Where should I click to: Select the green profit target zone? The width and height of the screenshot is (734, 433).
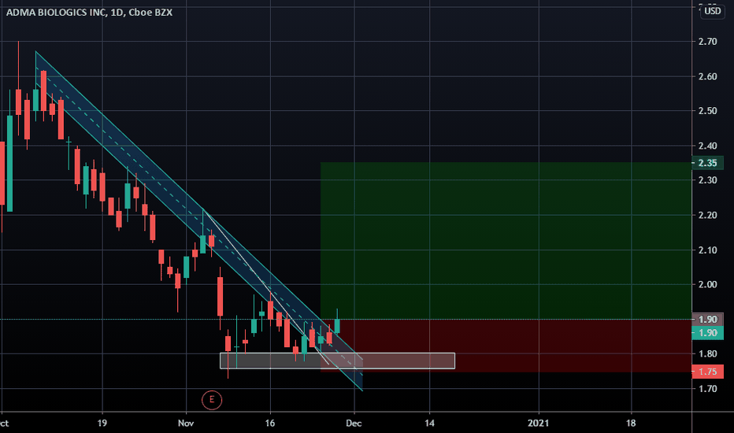click(x=506, y=241)
